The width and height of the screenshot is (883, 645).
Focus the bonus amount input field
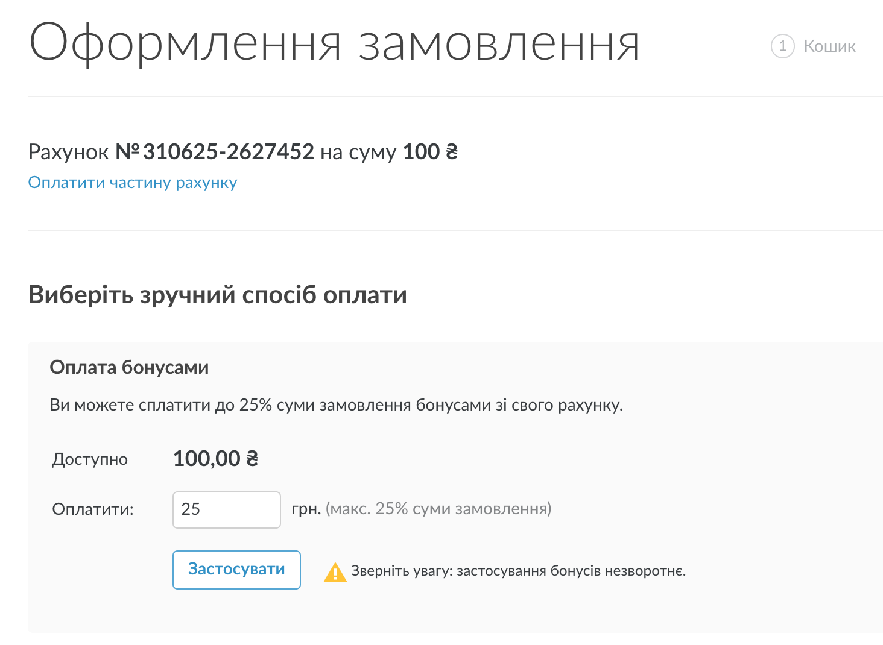(226, 509)
